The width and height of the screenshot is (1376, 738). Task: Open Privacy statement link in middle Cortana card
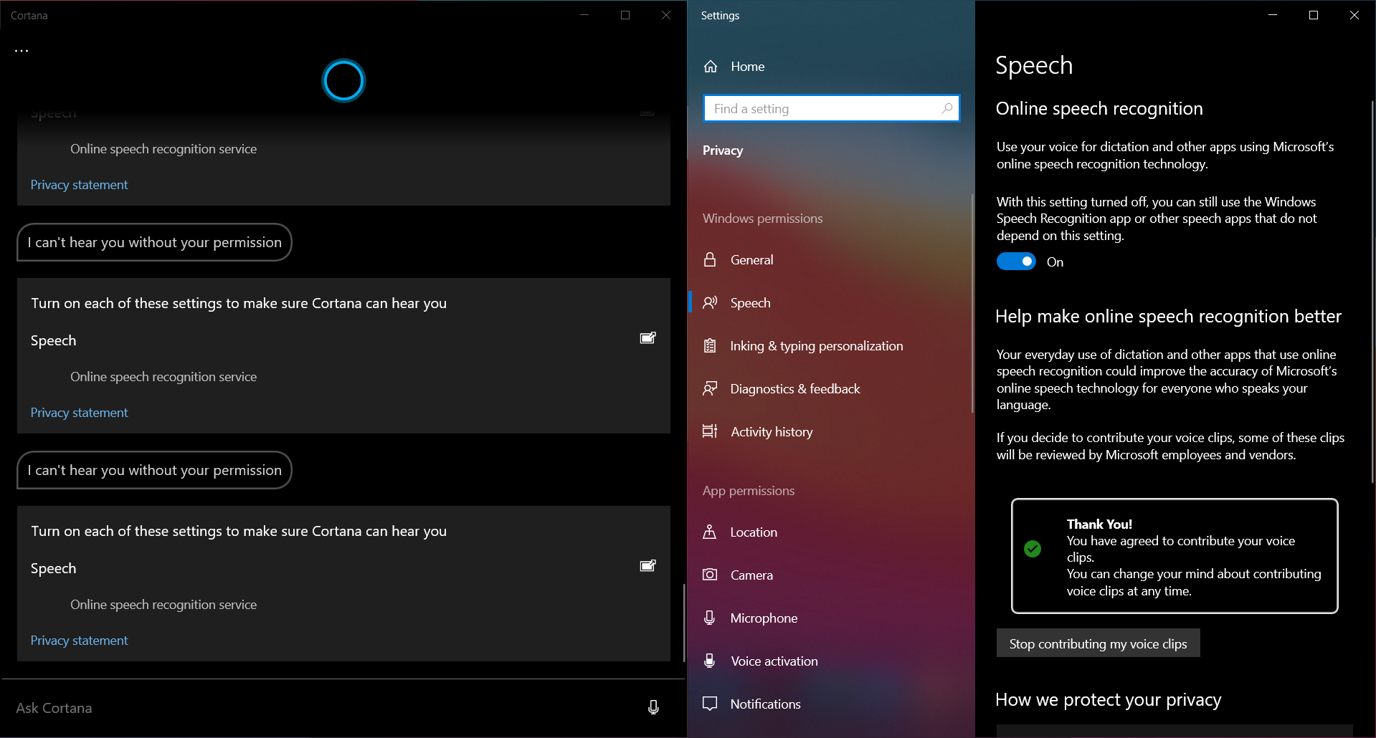pos(79,413)
